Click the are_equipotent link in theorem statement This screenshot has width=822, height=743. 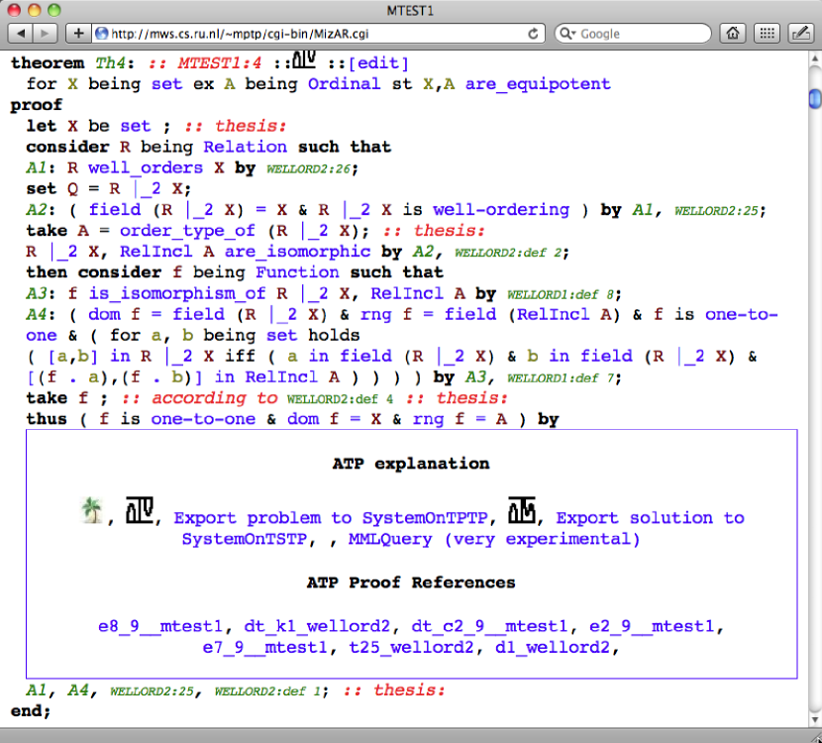pos(538,84)
